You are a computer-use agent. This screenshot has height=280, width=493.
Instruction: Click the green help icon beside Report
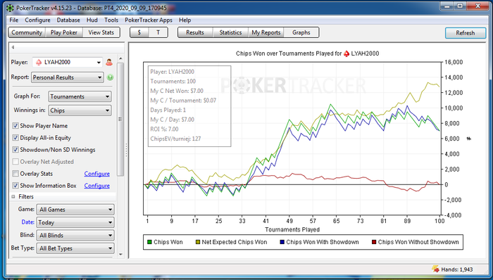click(x=110, y=77)
